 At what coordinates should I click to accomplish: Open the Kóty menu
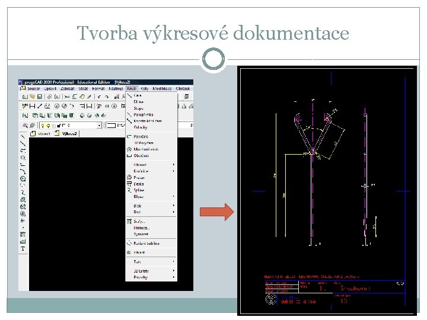tap(145, 88)
